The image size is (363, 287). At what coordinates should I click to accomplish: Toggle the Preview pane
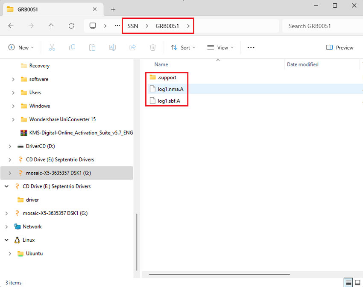pyautogui.click(x=340, y=48)
